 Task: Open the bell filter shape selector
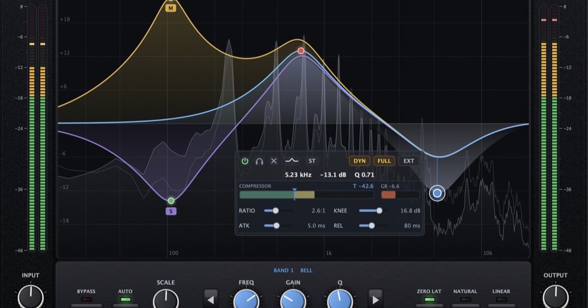[x=292, y=161]
